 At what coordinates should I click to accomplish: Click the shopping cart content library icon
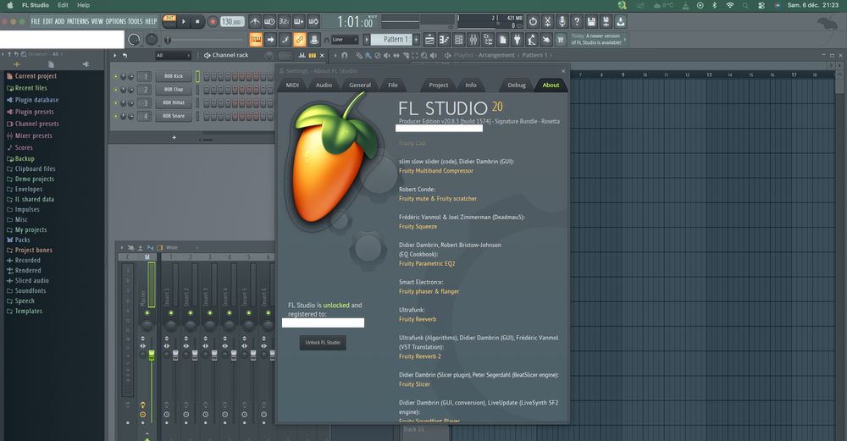pos(561,40)
